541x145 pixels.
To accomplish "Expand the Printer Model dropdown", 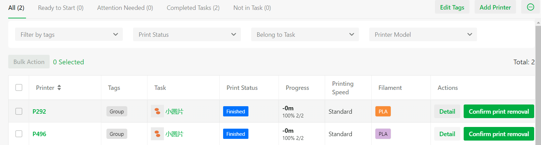I will [x=423, y=34].
